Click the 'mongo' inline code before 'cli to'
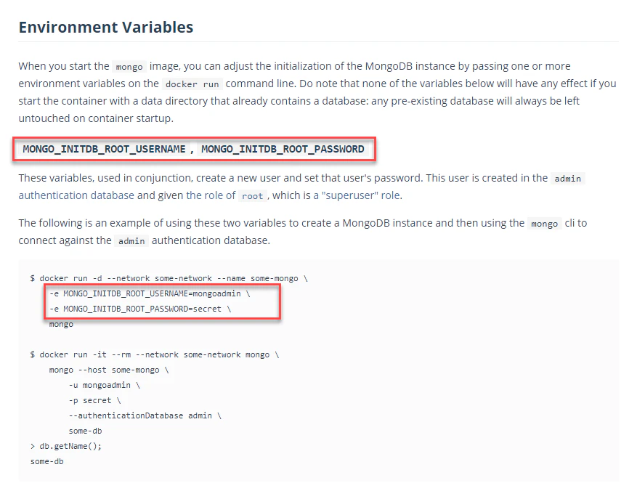 point(544,224)
